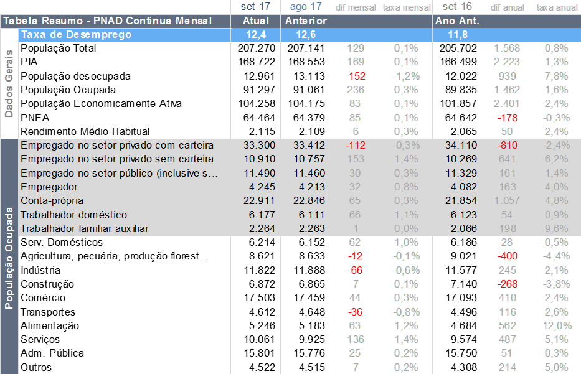Click the 'Outros' row label
The height and width of the screenshot is (374, 581).
(36, 367)
